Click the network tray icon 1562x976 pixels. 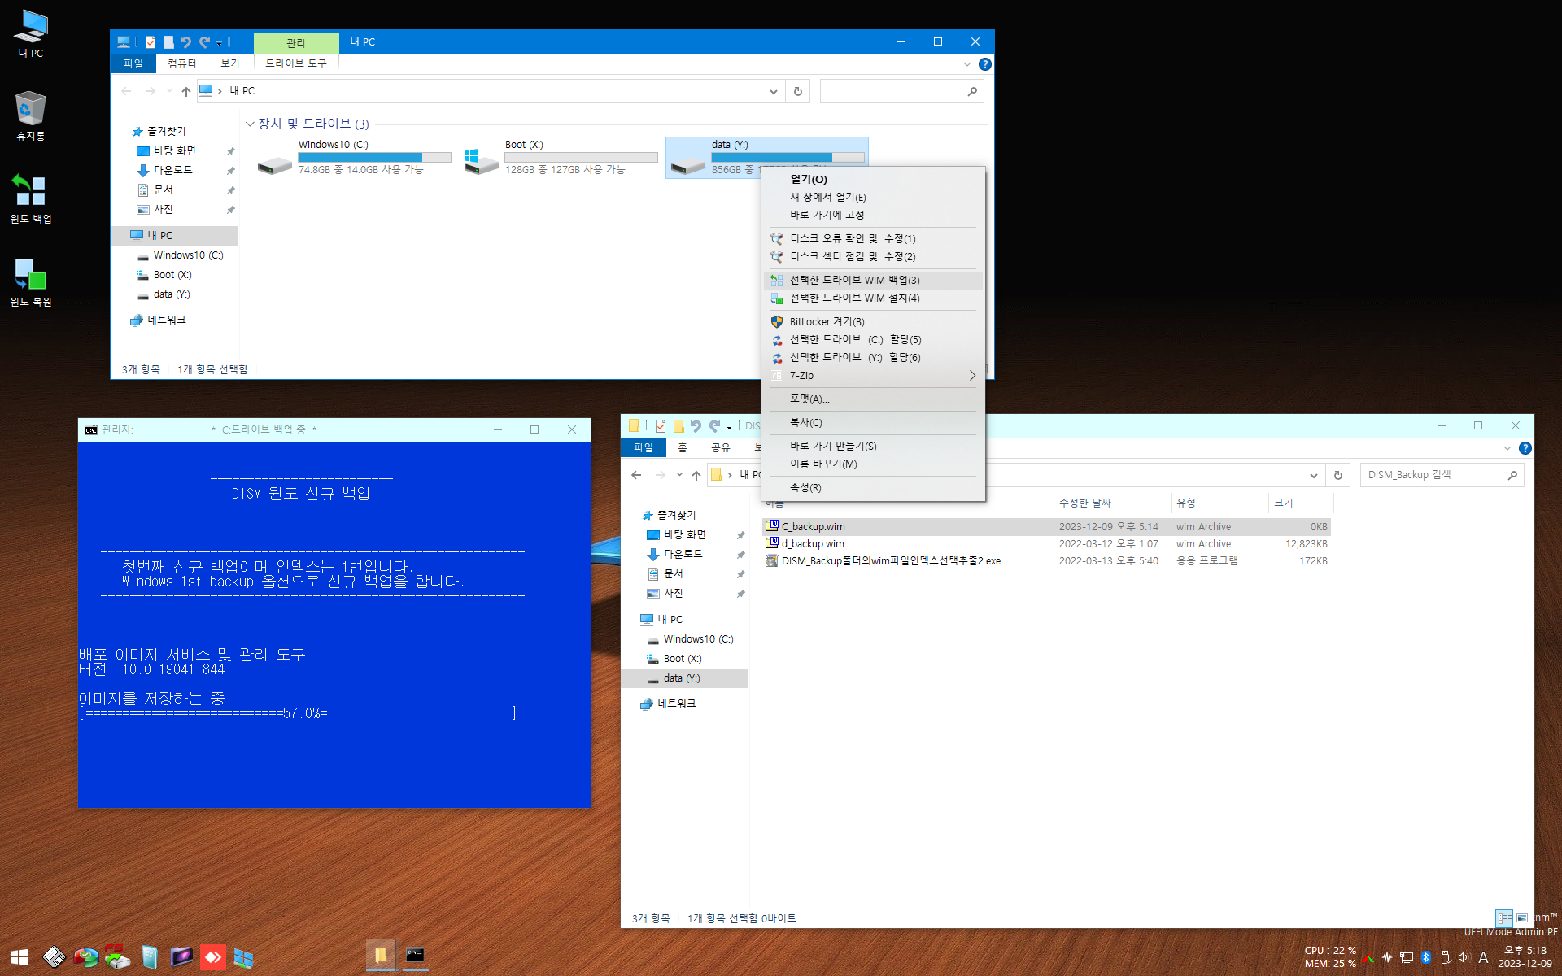coord(1406,957)
